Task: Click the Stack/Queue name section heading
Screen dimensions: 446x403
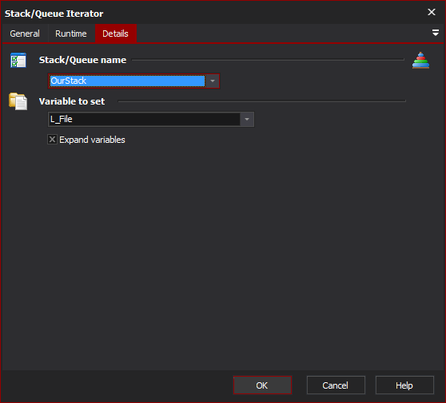Action: (x=82, y=60)
